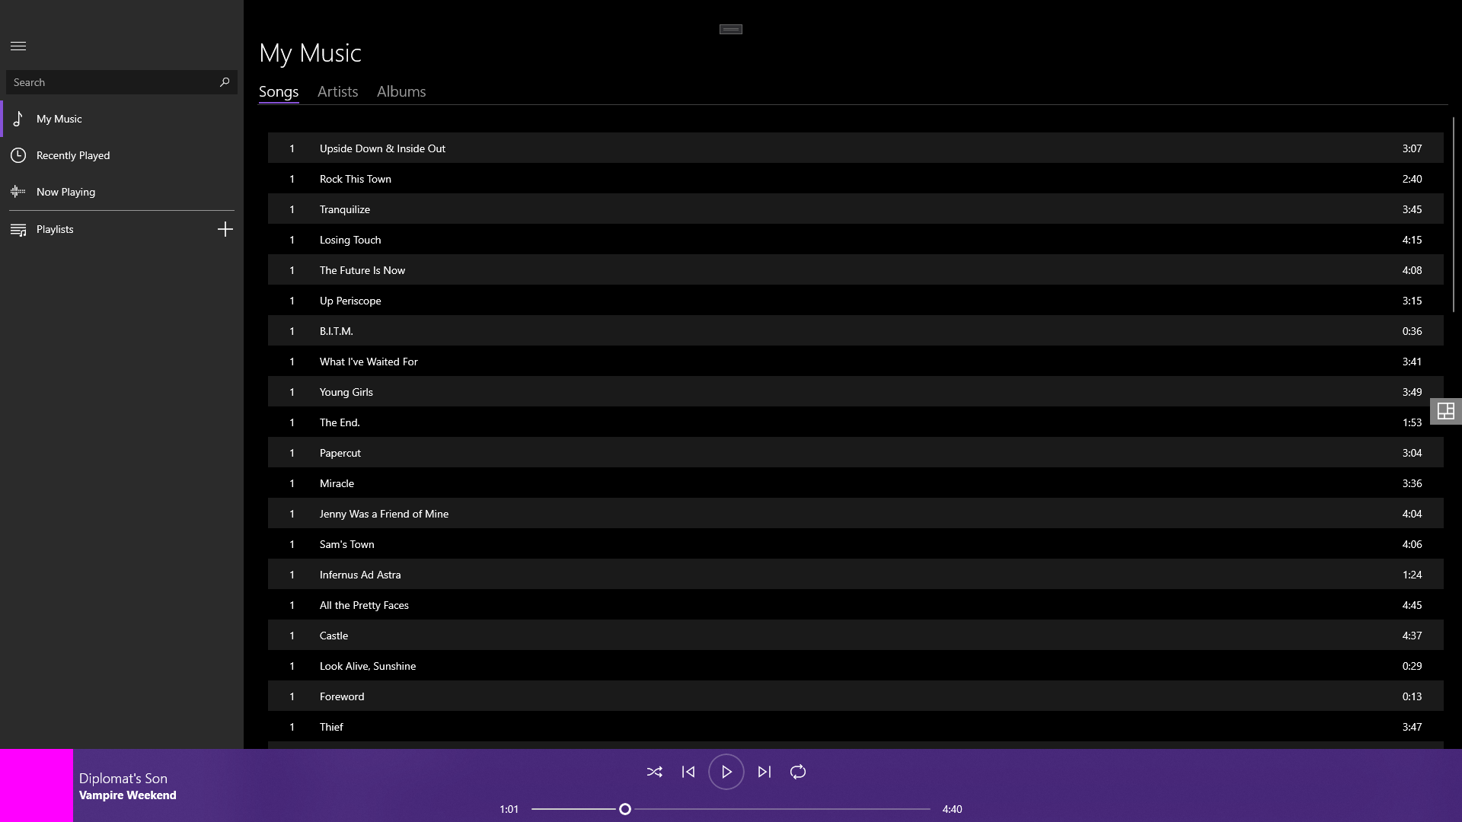Viewport: 1462px width, 822px height.
Task: Switch to the Artists tab
Action: [x=337, y=91]
